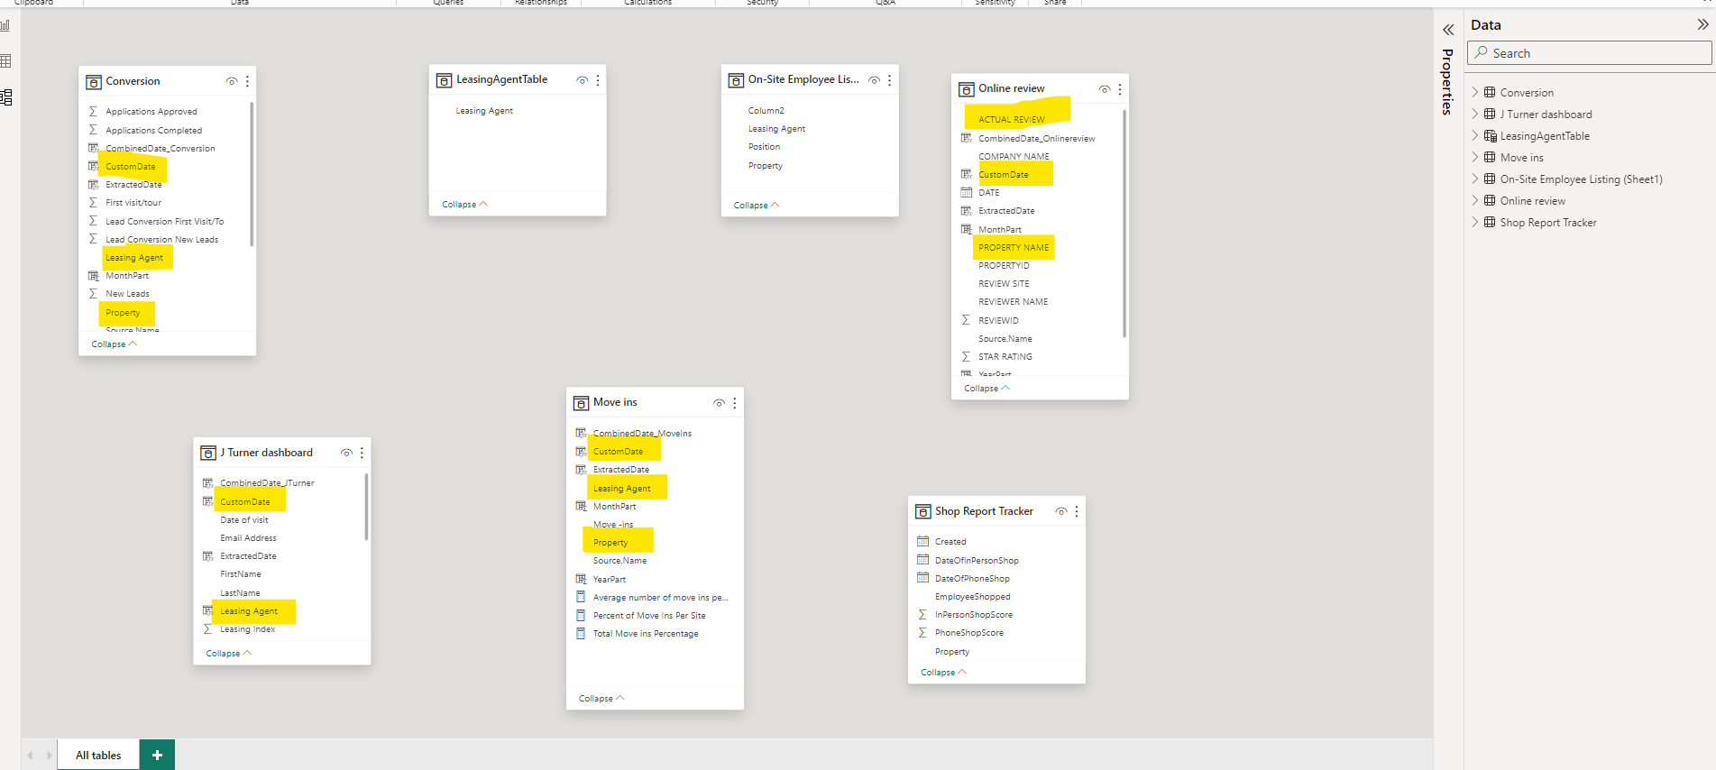Collapse the Shop Report Tracker card
The width and height of the screenshot is (1716, 770).
point(943,673)
